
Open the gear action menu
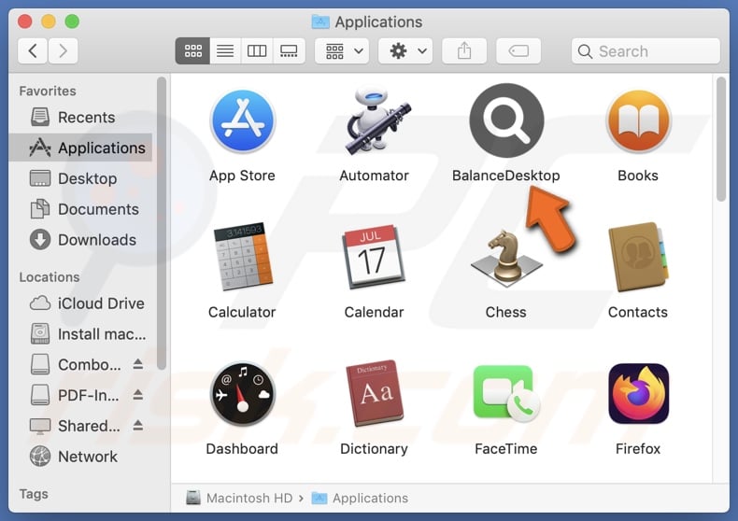[405, 50]
